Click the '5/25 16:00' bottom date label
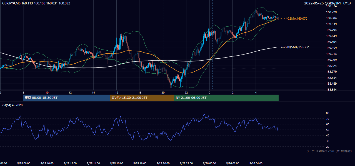This screenshot has width=355, height=166. coord(116,164)
